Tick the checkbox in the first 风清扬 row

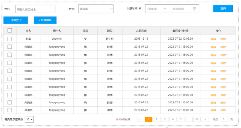[10, 47]
